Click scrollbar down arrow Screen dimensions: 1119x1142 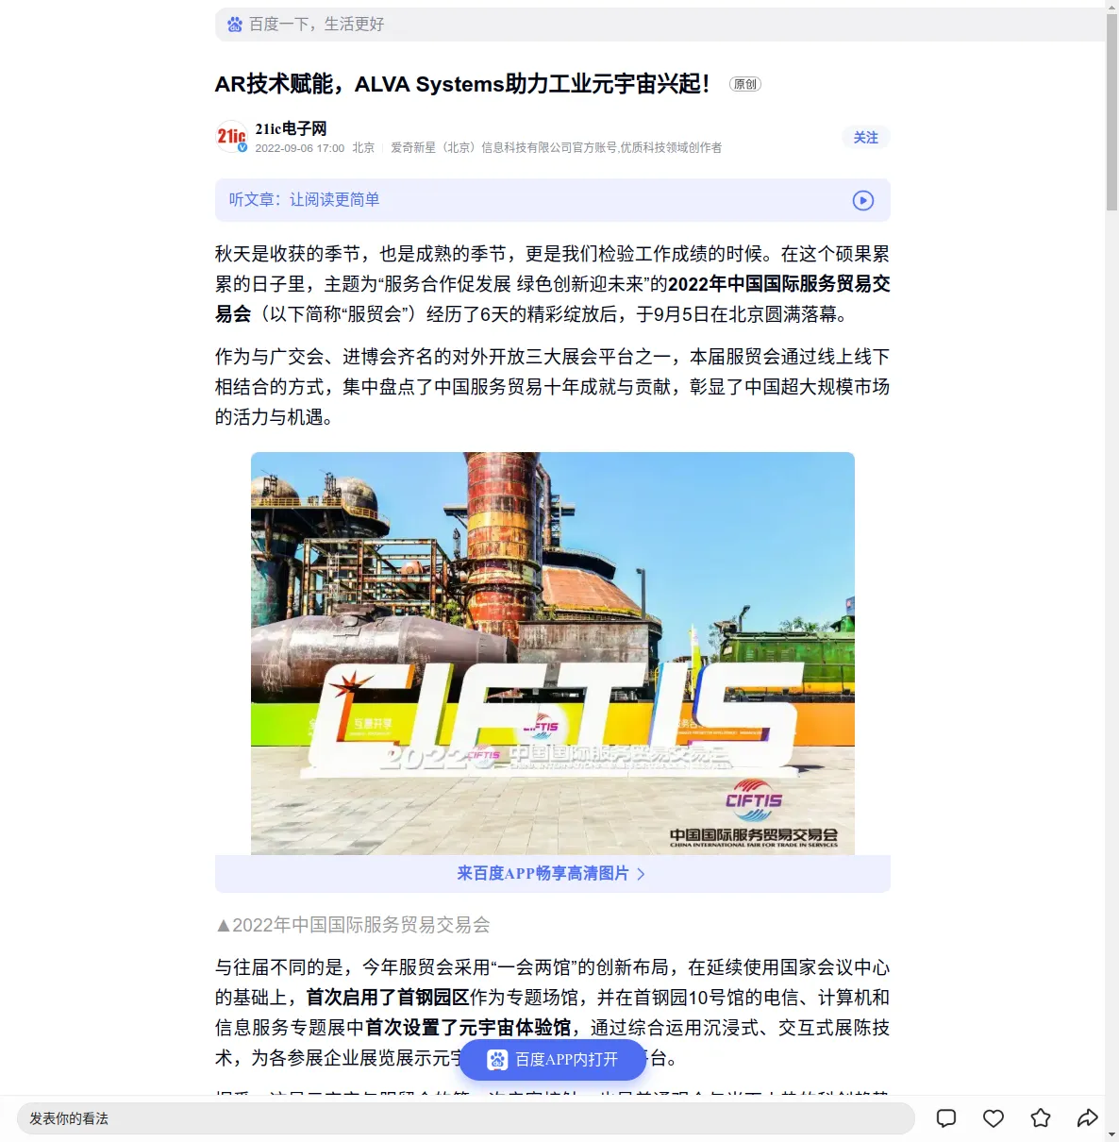(x=1111, y=1135)
